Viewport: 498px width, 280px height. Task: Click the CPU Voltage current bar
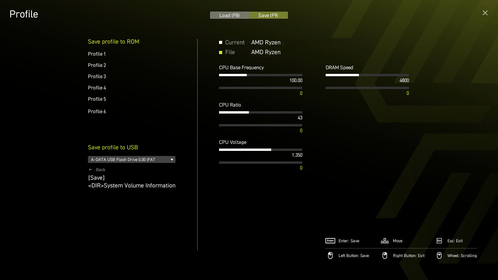point(260,150)
